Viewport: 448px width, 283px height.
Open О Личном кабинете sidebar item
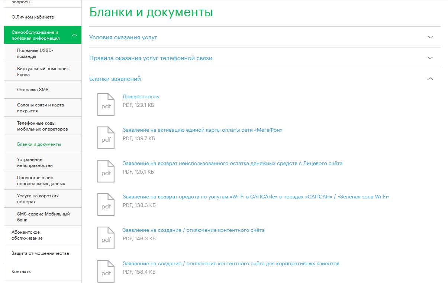point(33,17)
